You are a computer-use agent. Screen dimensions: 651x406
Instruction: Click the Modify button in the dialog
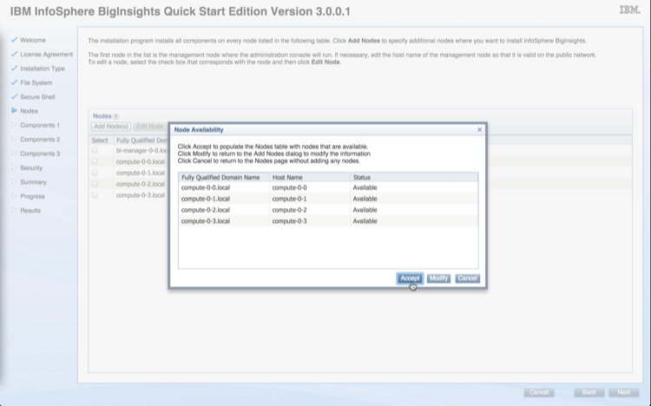click(x=438, y=278)
